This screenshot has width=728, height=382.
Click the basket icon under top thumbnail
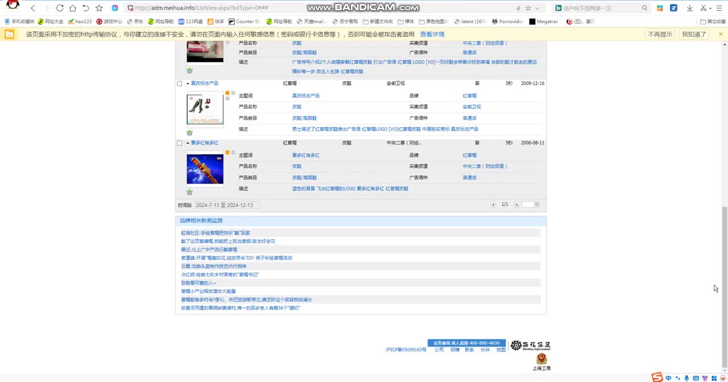point(189,70)
